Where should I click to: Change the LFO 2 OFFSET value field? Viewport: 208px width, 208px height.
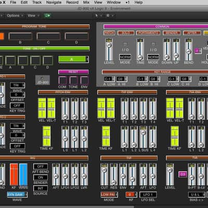[17, 135]
